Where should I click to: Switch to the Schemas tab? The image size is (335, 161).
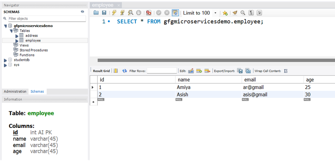coord(37,91)
